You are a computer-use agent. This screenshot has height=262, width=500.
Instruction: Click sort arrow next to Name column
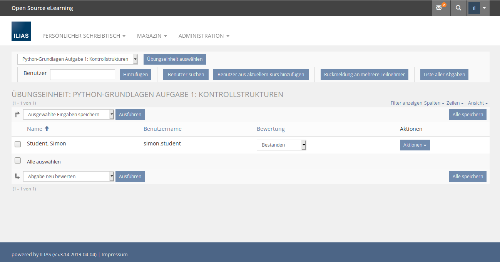pyautogui.click(x=47, y=129)
